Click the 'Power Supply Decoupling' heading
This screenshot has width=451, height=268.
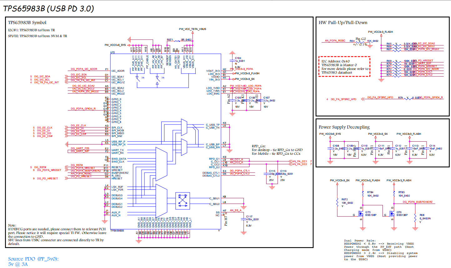[x=344, y=127]
